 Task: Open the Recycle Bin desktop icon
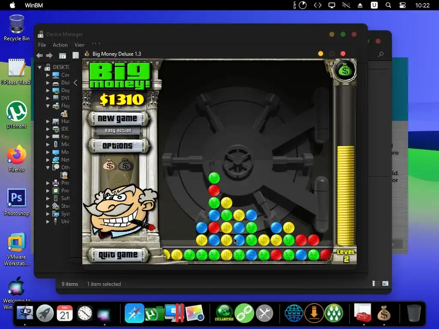point(17,28)
